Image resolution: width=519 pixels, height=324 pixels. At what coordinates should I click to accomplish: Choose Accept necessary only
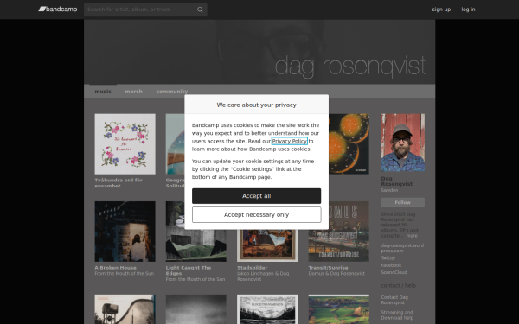(x=257, y=215)
